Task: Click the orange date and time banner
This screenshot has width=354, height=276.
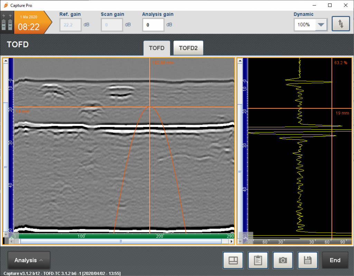Action: pyautogui.click(x=31, y=23)
